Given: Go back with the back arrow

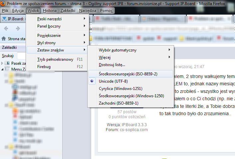Looking at the screenshot, I should click(x=6, y=29).
